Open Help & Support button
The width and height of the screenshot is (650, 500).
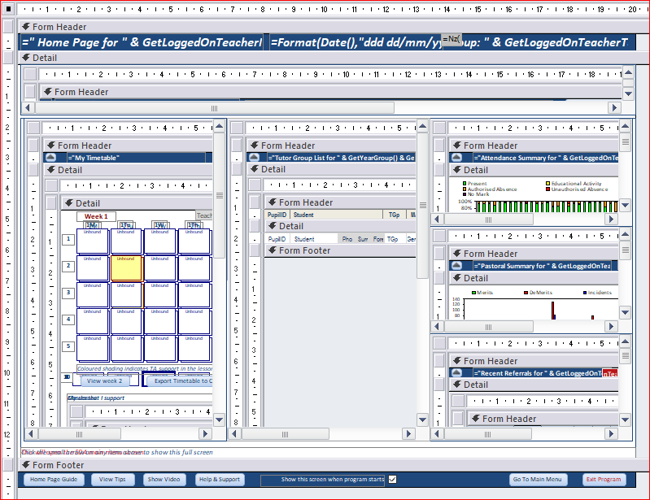(x=220, y=480)
